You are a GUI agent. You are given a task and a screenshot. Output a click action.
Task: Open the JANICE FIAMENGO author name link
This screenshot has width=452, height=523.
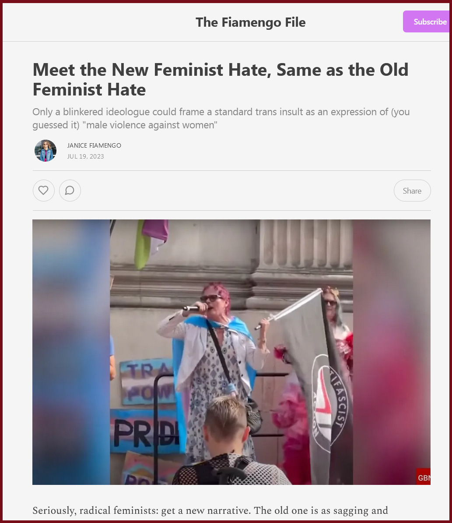[94, 145]
